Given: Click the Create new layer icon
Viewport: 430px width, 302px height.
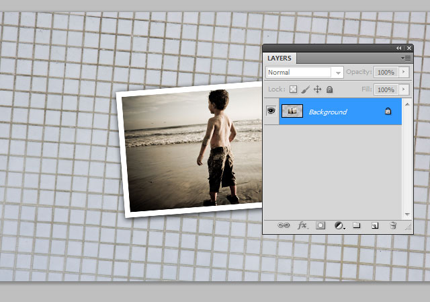Looking at the screenshot, I should [x=375, y=225].
